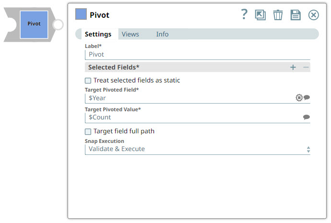
Task: Switch to the Views tab
Action: click(130, 34)
